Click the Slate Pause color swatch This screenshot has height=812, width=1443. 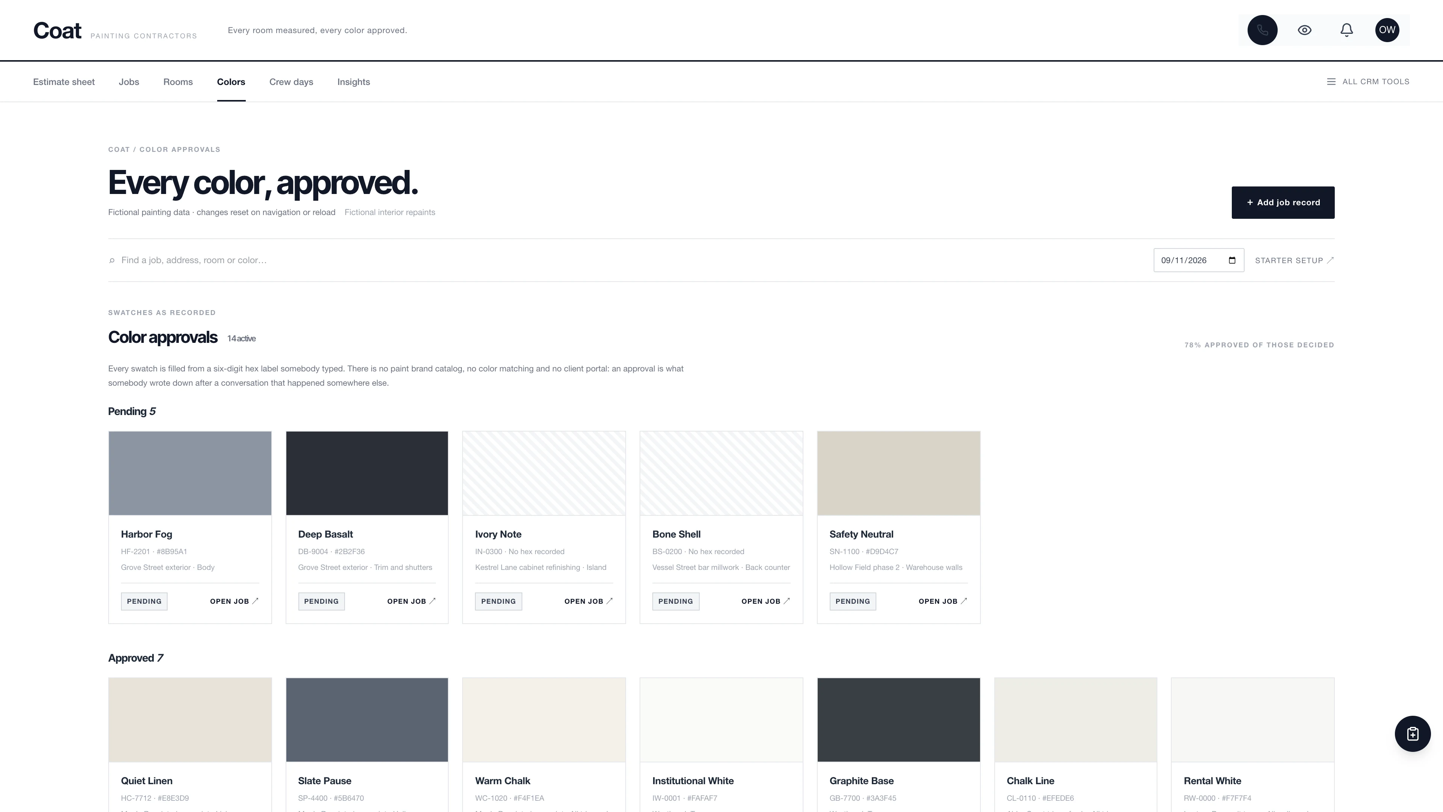click(367, 720)
